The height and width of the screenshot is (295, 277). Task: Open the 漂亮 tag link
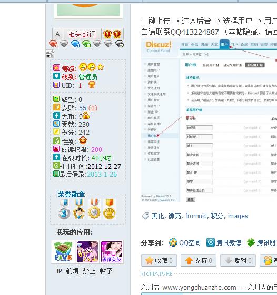click(174, 216)
